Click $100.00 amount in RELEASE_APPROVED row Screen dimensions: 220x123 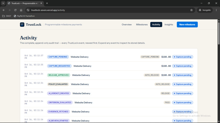(x=166, y=75)
